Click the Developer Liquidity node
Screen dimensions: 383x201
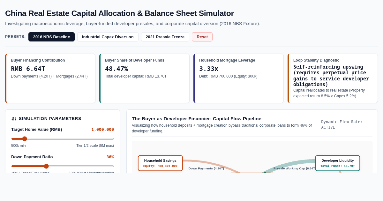(337, 163)
